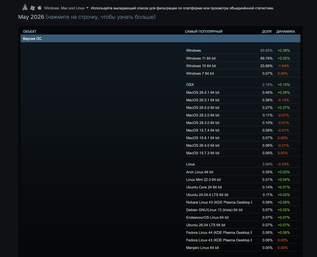Click the Apple platform icon

(40, 8)
